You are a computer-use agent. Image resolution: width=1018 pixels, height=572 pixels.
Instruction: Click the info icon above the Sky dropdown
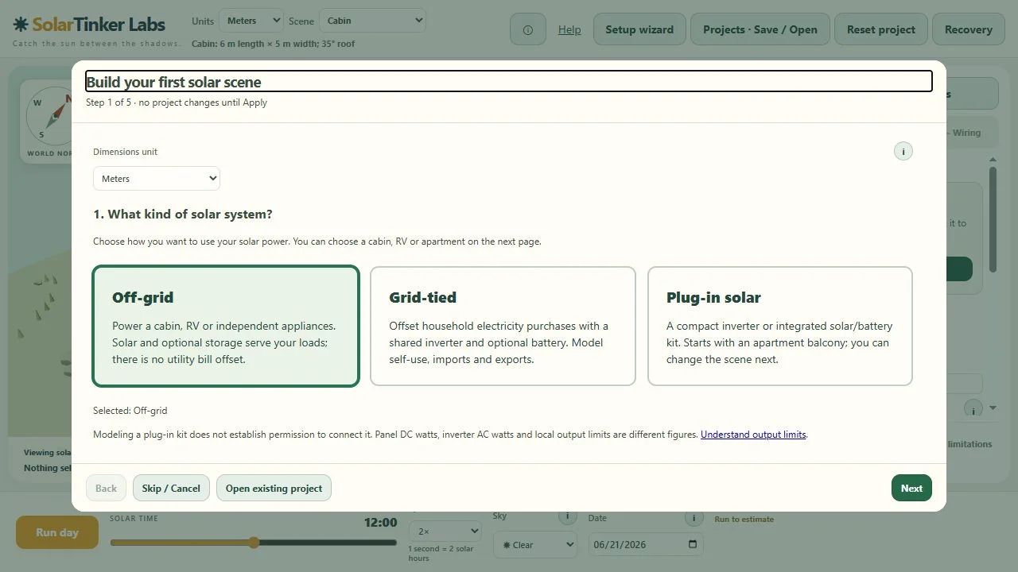567,516
